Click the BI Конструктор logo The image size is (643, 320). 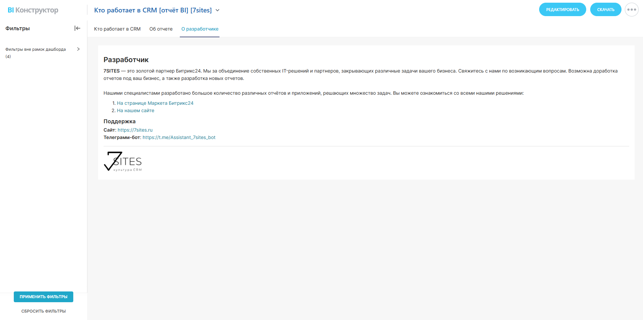(33, 10)
